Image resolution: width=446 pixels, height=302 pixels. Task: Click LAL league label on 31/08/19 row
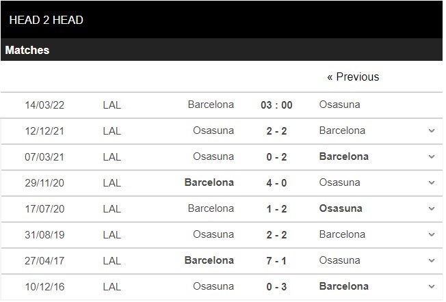click(112, 235)
